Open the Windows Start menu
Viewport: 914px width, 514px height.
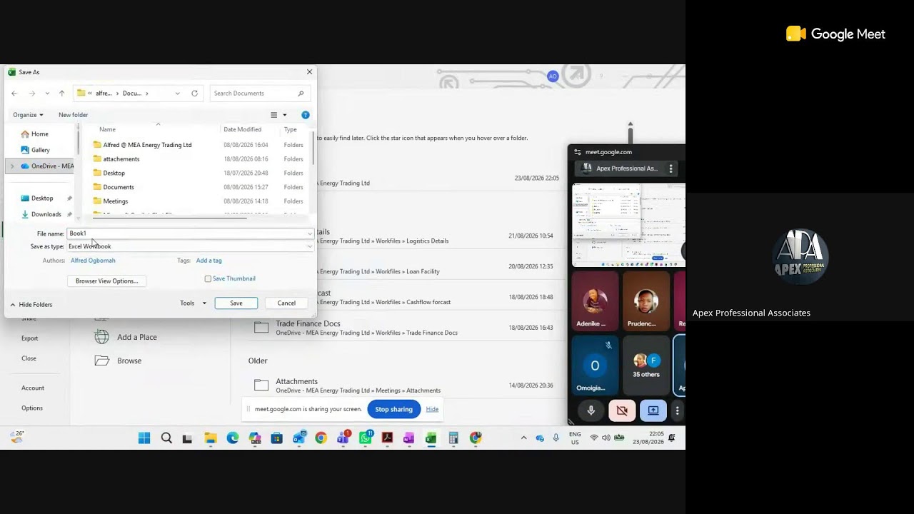pos(144,438)
